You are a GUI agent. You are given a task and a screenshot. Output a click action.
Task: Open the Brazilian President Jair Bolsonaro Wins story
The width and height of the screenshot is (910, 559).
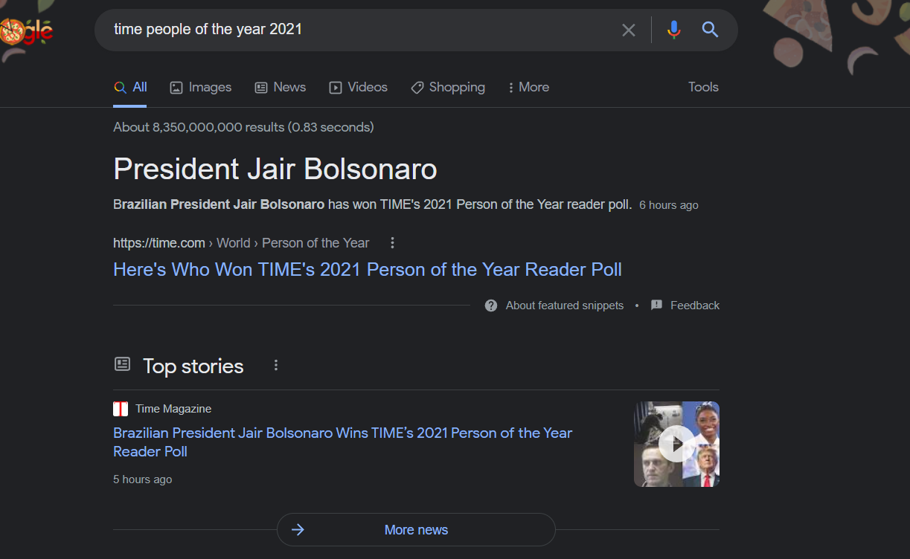(343, 442)
